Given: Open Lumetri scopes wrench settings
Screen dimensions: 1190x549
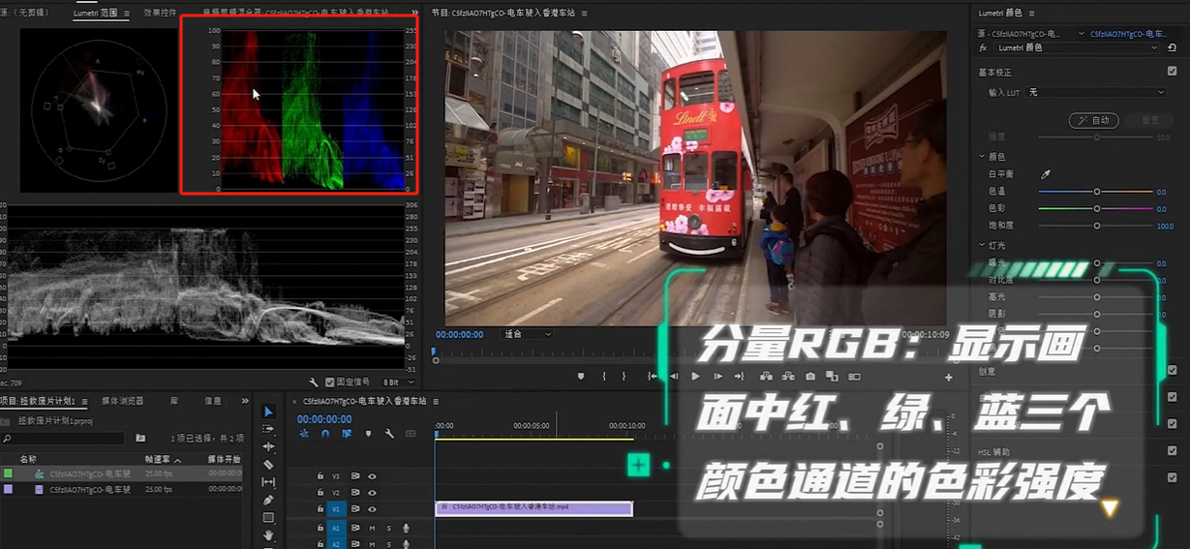Looking at the screenshot, I should tap(314, 382).
